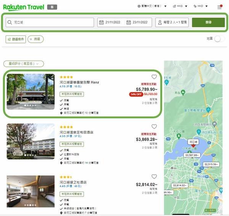Viewport: 229px width, 216px height.
Task: Open the 篩選條件 filter button
Action: [x=16, y=39]
